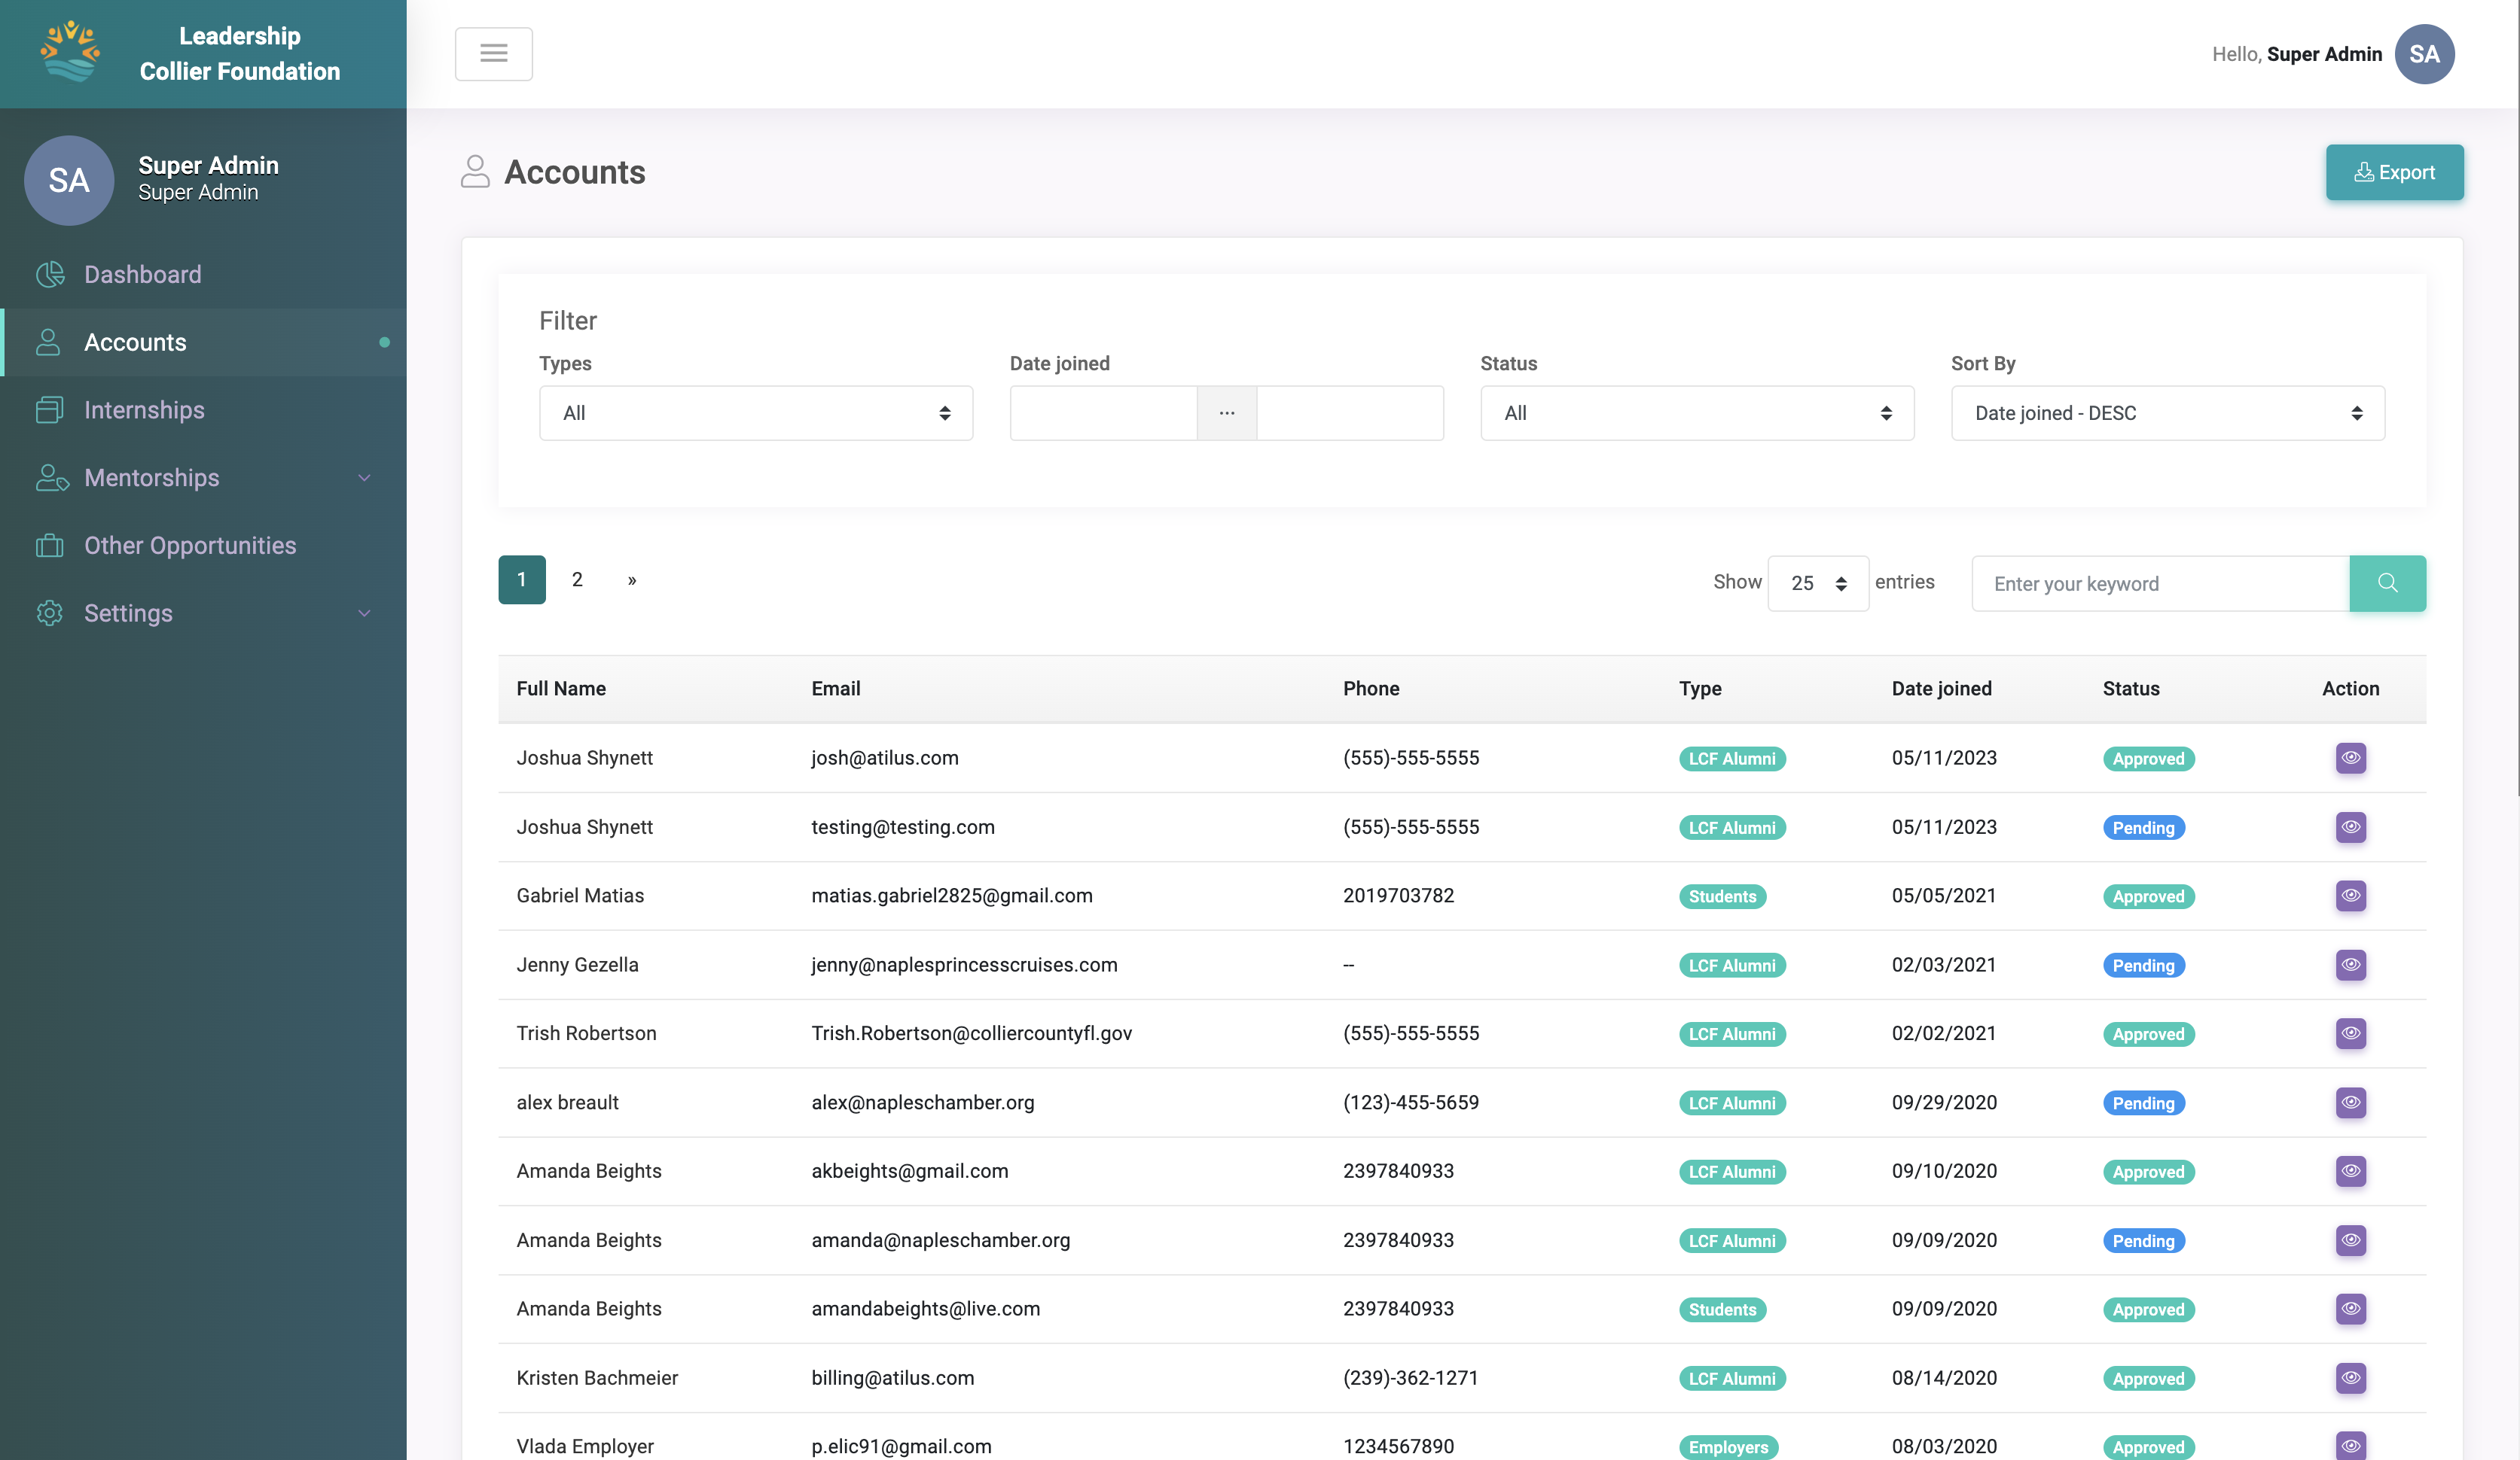Click the keyword search input field
This screenshot has height=1460, width=2520.
pyautogui.click(x=2160, y=582)
